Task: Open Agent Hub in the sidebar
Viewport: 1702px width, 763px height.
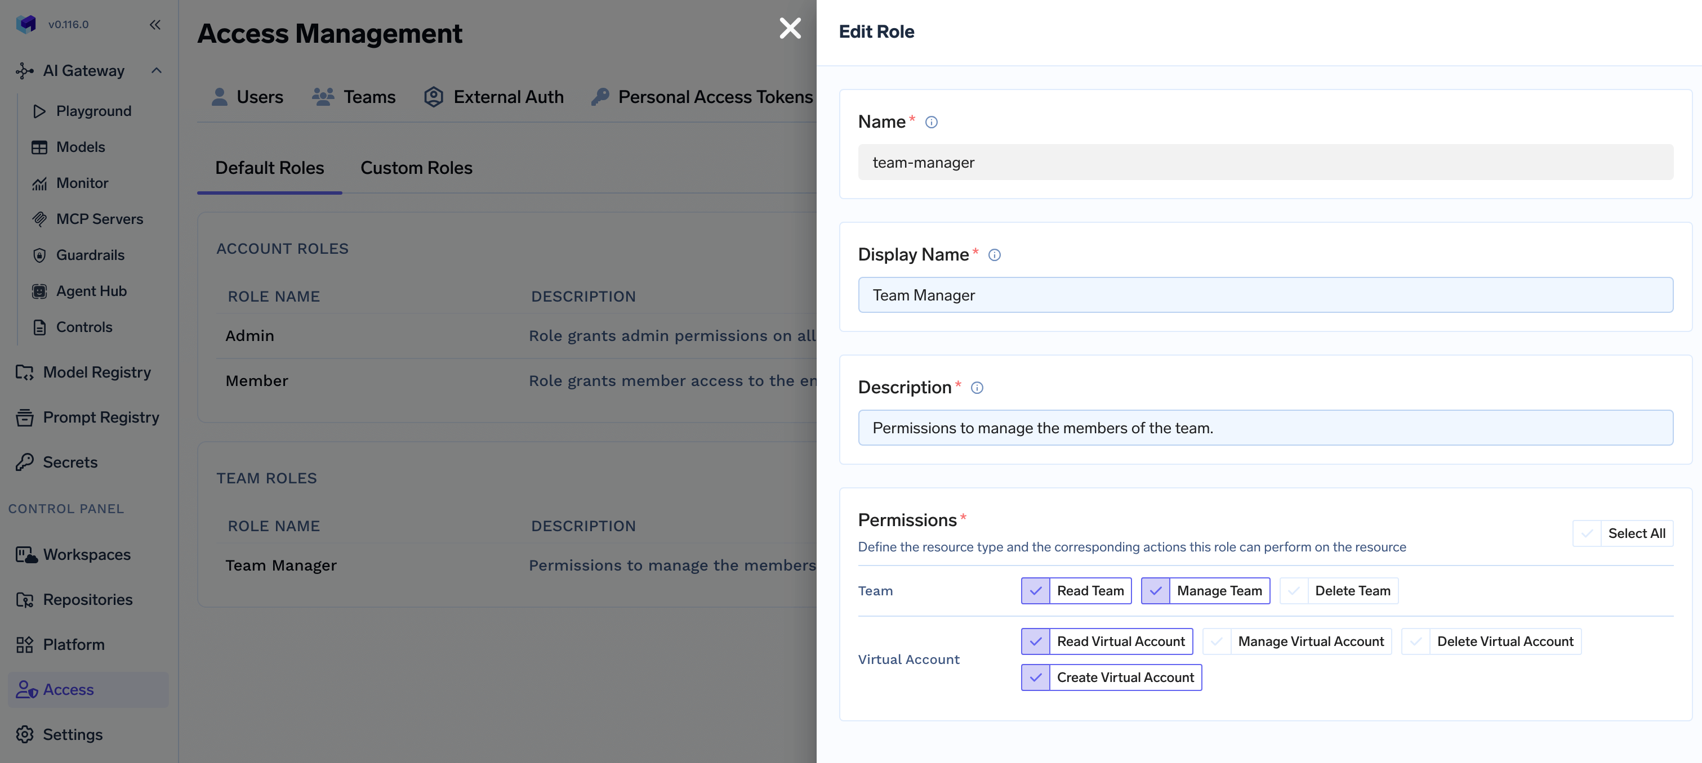Action: pos(91,291)
